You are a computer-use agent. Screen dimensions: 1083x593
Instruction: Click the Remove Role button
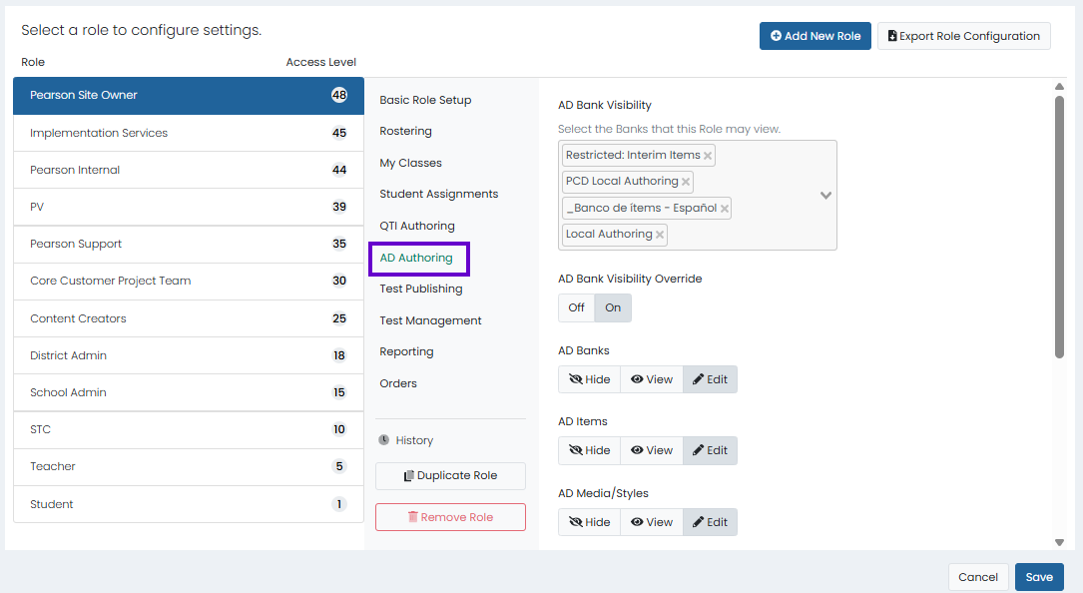450,517
